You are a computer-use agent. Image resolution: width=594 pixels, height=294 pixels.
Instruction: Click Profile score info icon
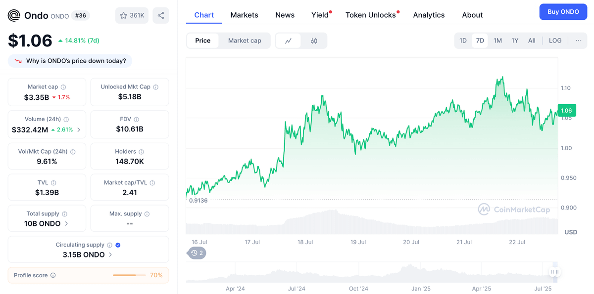click(53, 275)
